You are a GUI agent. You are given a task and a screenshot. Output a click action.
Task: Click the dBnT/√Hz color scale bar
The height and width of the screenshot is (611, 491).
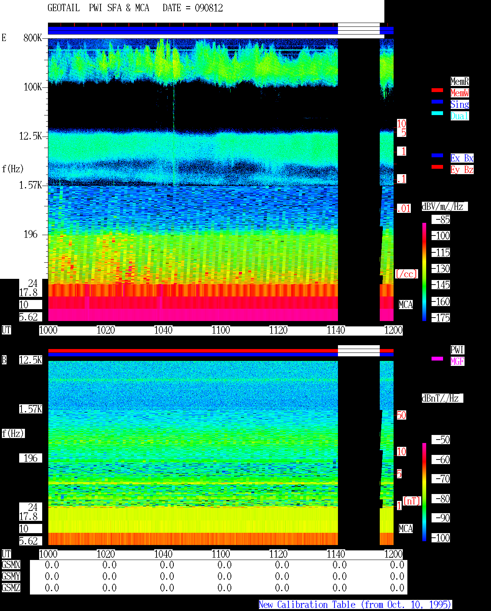(424, 492)
